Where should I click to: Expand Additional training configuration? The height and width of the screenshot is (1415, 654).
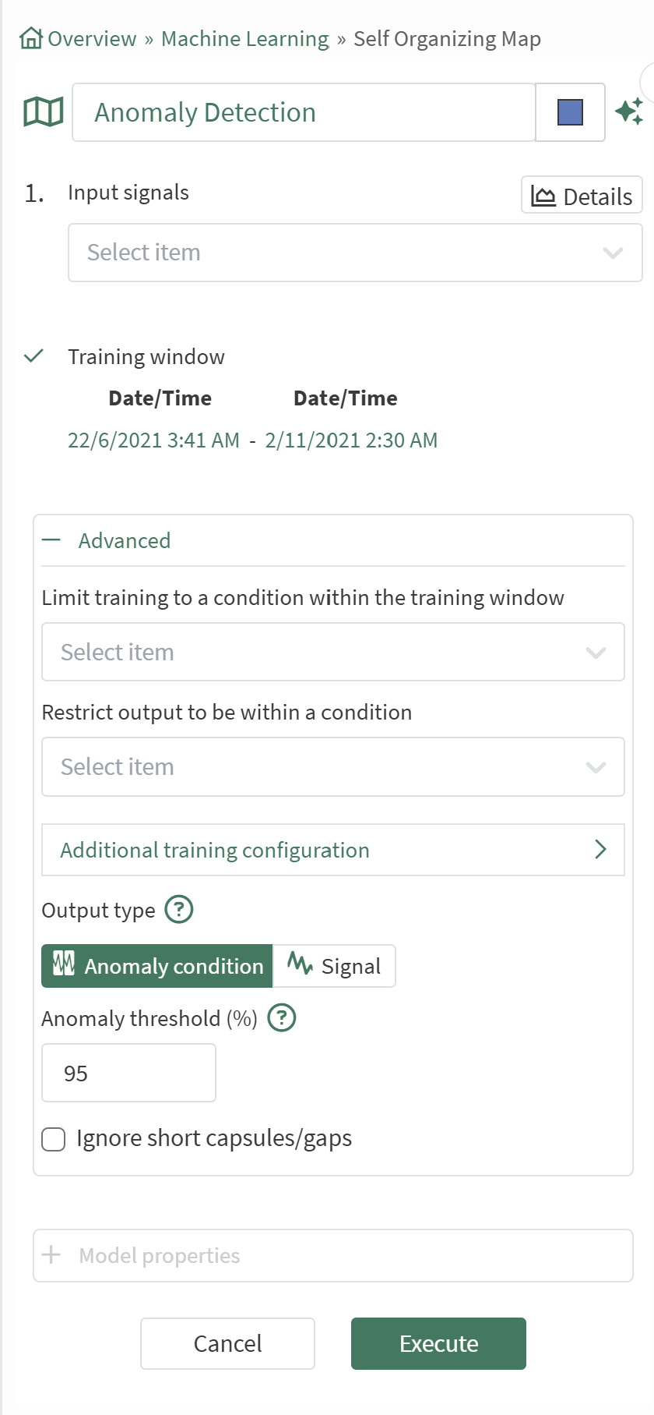[x=333, y=850]
